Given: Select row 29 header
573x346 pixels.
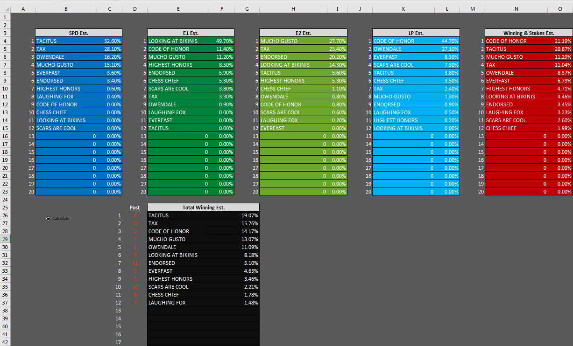Looking at the screenshot, I should click(5, 239).
